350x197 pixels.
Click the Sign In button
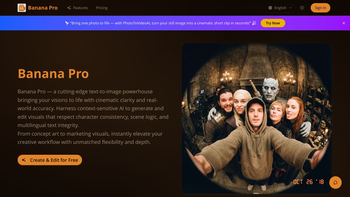[320, 8]
